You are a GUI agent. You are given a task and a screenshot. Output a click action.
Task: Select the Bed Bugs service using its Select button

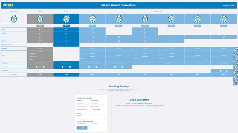pos(224,26)
